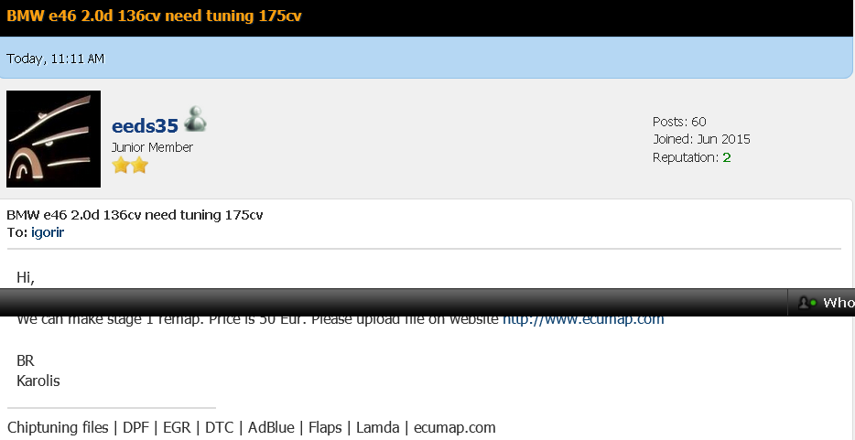Click the 'Posts: 60' count text
Viewport: 855px width, 440px height.
coord(679,122)
